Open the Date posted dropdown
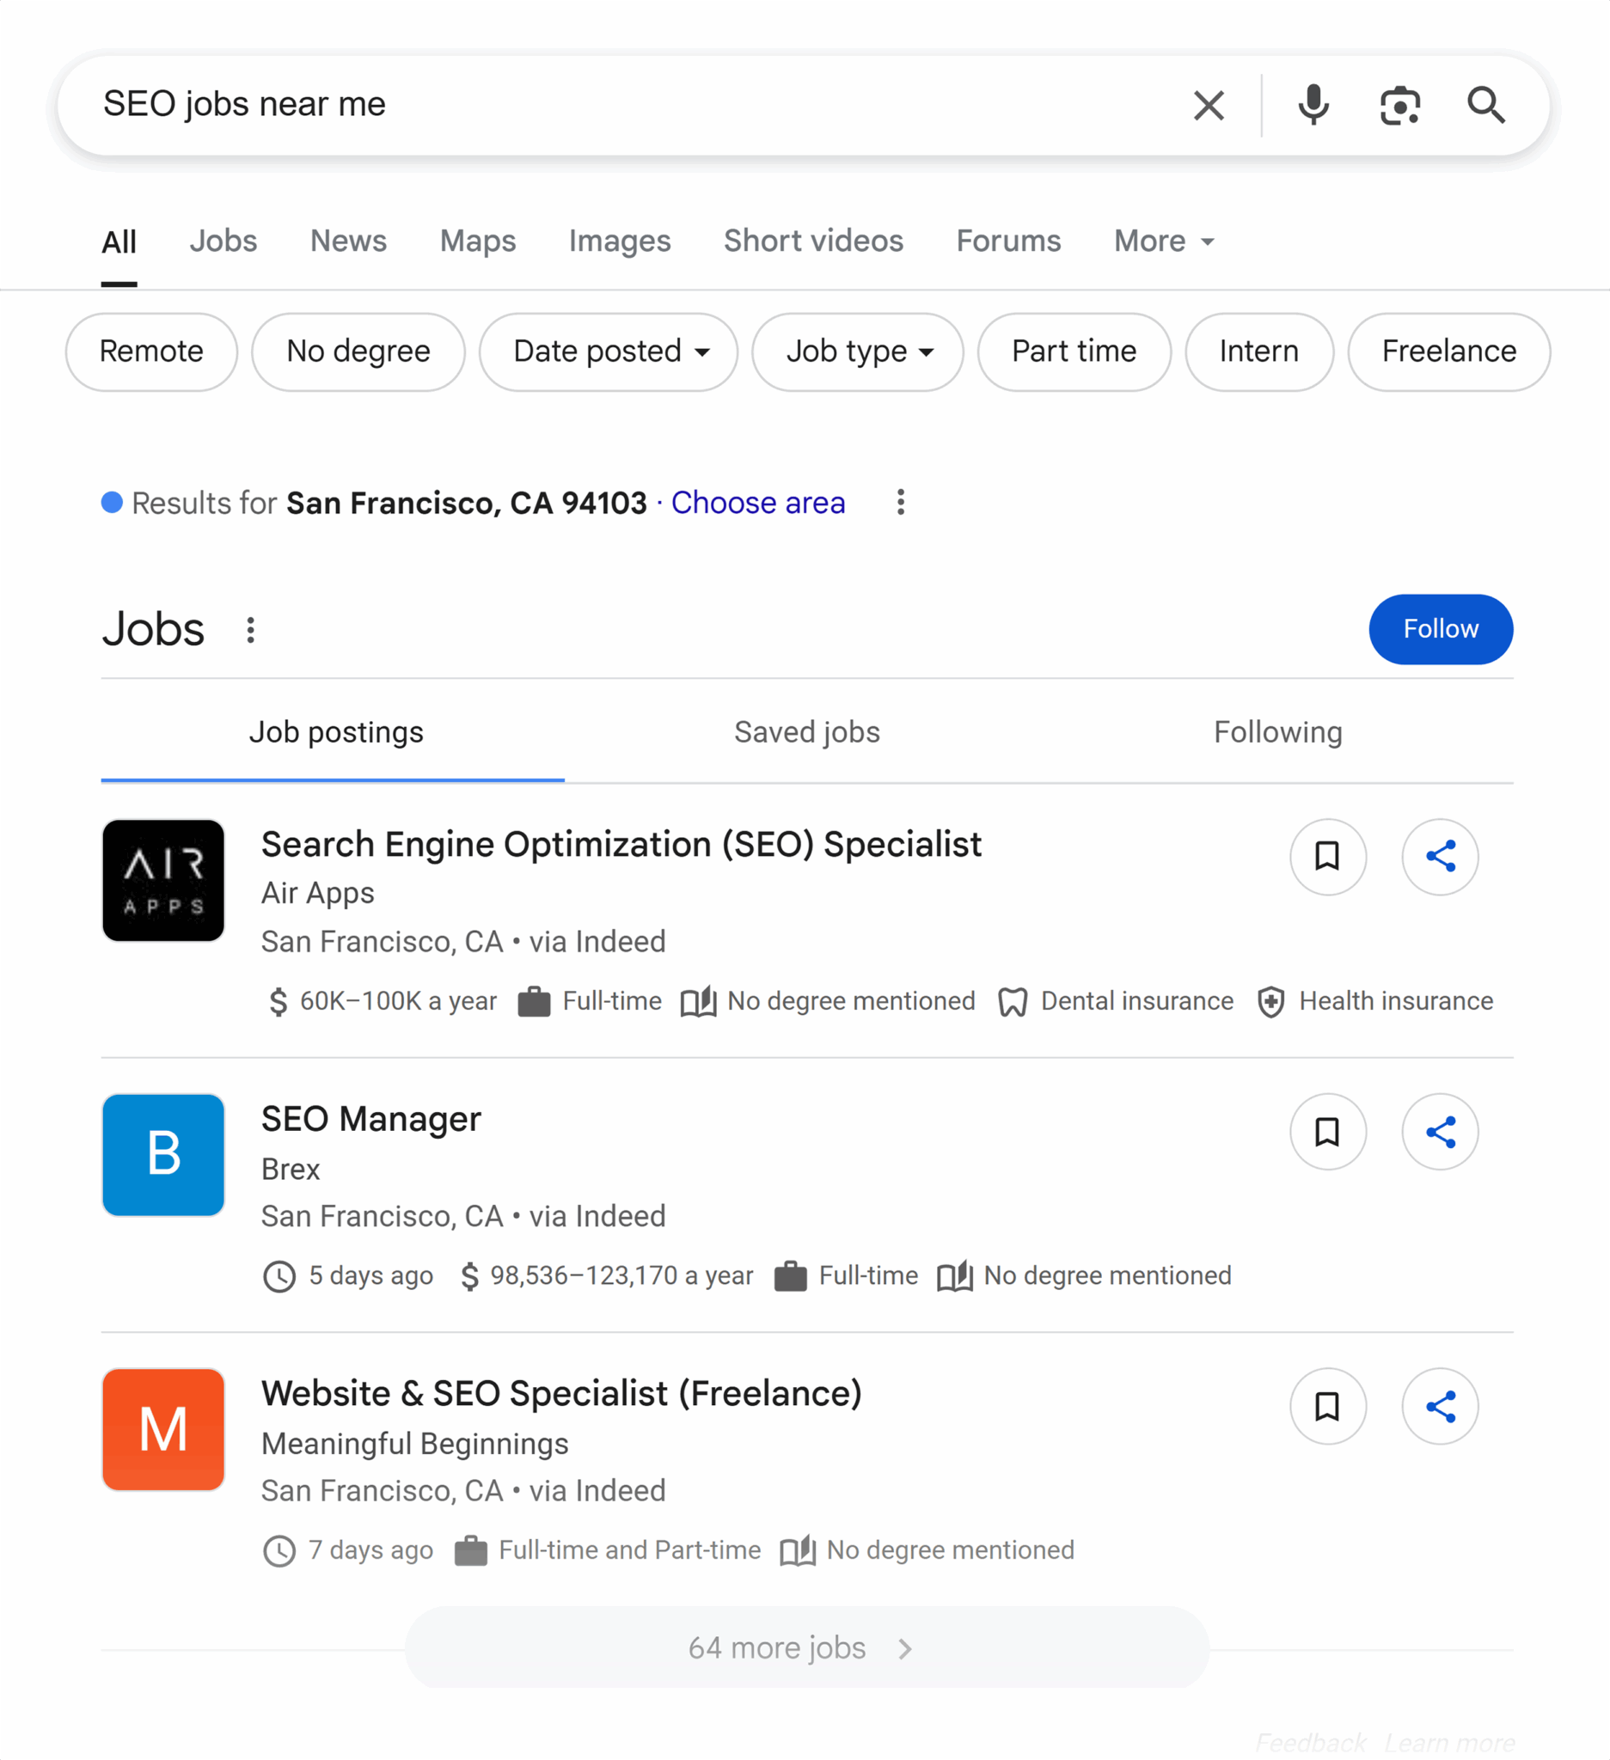 608,351
